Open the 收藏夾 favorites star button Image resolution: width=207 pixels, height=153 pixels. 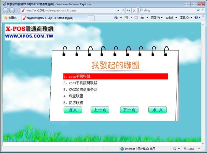click(x=10, y=18)
